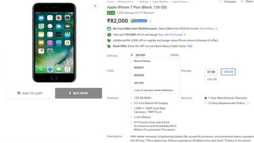Tick the Compare checkbox
The height and width of the screenshot is (143, 254).
[221, 2]
